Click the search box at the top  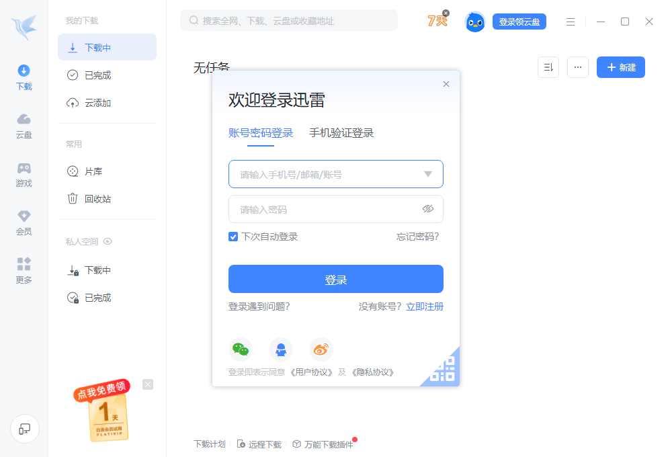coord(289,20)
